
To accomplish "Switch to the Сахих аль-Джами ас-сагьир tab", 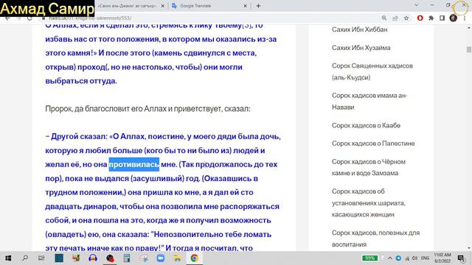I will [126, 6].
